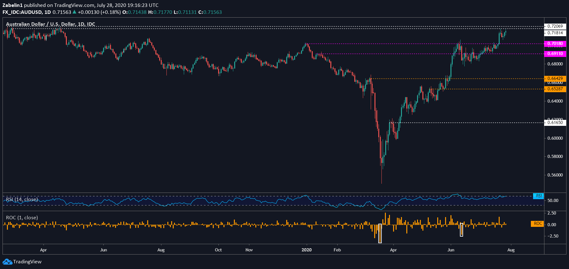Click the H:0.71770 high value
The image size is (569, 269).
(x=160, y=12)
